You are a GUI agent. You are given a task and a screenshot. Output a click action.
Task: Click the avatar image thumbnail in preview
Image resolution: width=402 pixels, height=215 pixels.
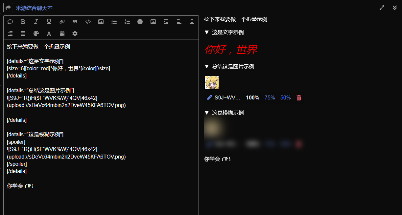(212, 82)
